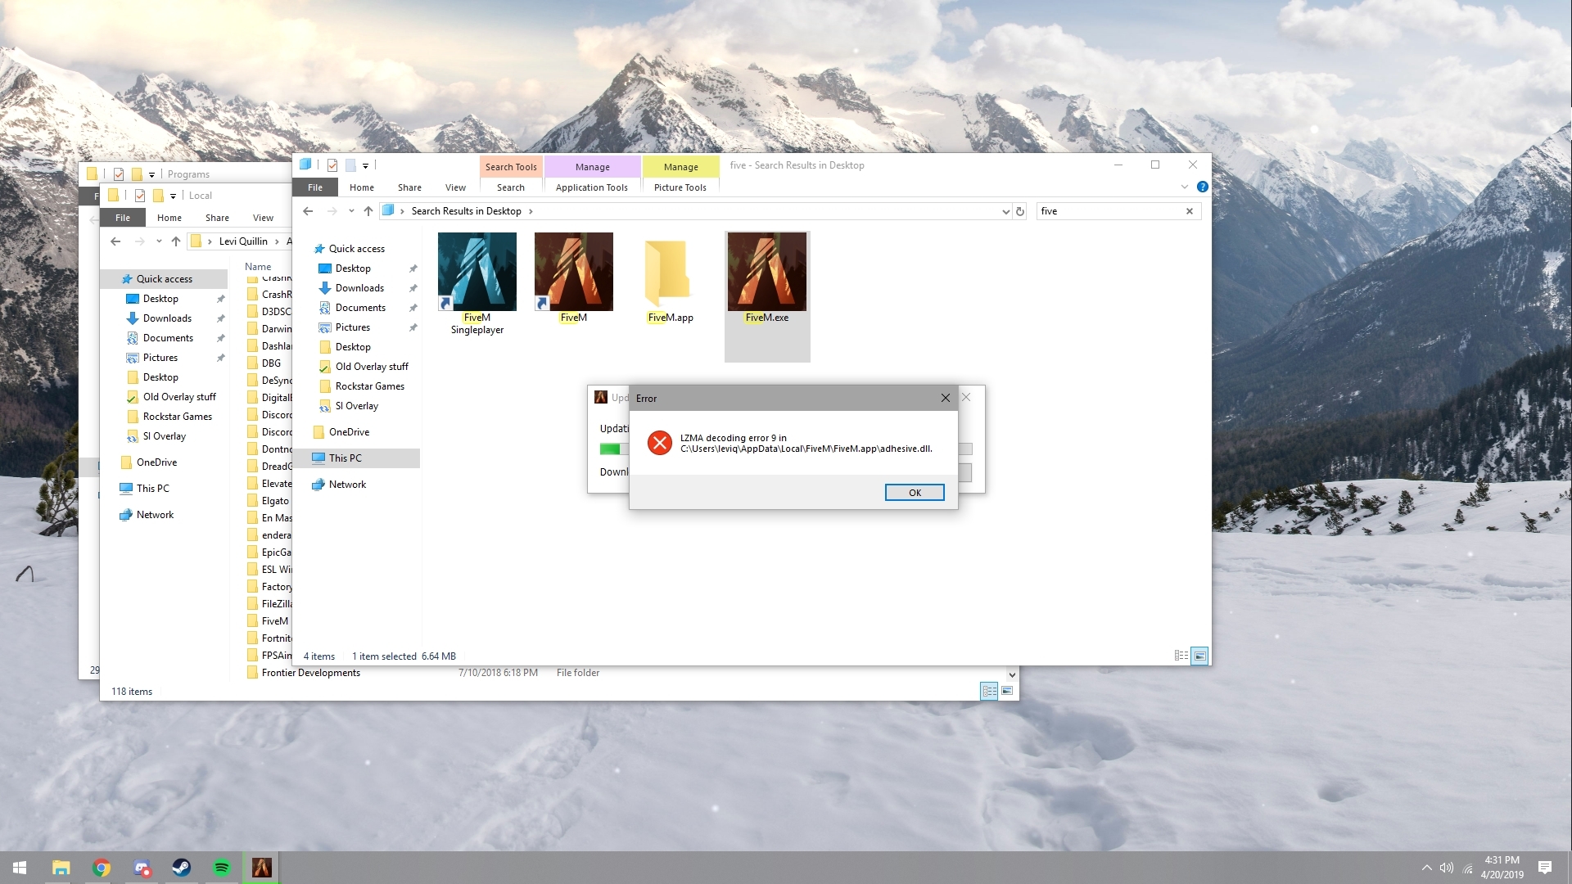
Task: Open the File menu in search window
Action: [x=315, y=187]
